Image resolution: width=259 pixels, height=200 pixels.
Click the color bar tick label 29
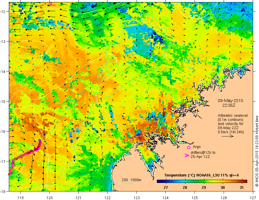pos(204,187)
